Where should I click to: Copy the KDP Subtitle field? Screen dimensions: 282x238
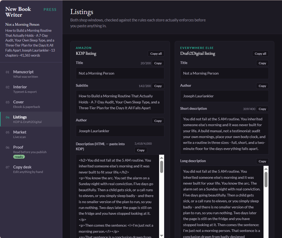point(158,86)
